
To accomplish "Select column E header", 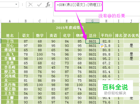I will click(67, 21).
